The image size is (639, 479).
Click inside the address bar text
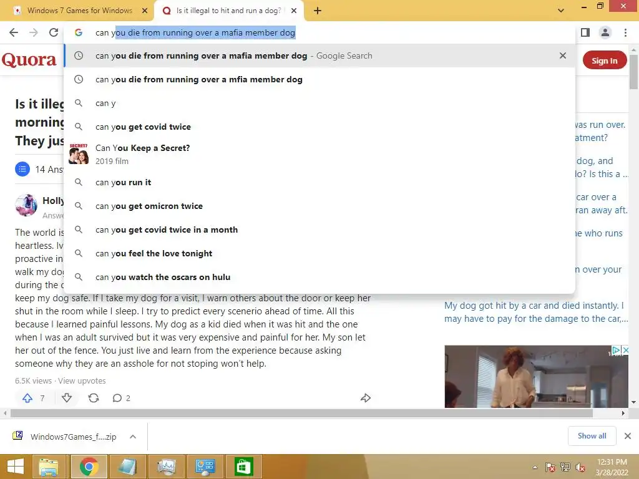(195, 32)
